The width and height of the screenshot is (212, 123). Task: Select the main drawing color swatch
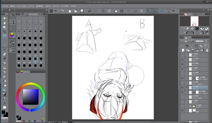[x=3, y=112]
